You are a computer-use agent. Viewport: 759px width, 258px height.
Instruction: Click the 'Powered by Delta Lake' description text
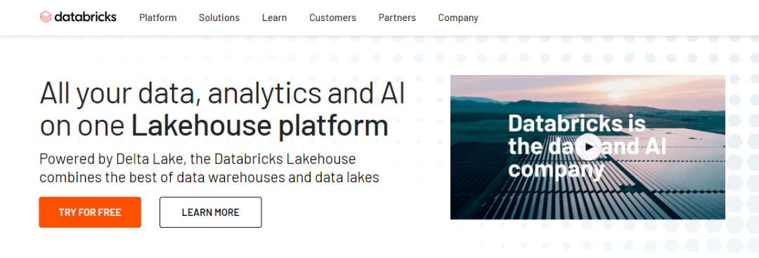point(209,168)
